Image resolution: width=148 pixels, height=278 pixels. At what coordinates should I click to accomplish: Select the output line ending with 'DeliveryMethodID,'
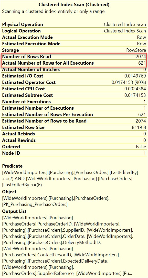coord(51,242)
